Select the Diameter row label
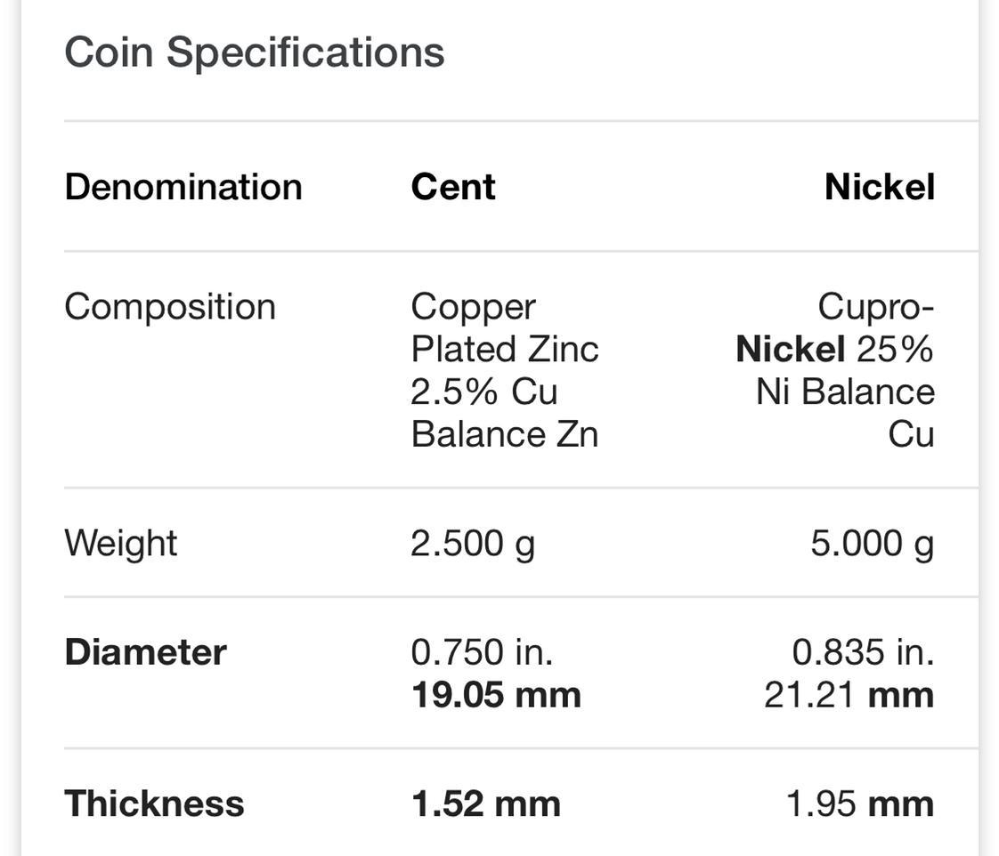Image resolution: width=999 pixels, height=856 pixels. 145,652
